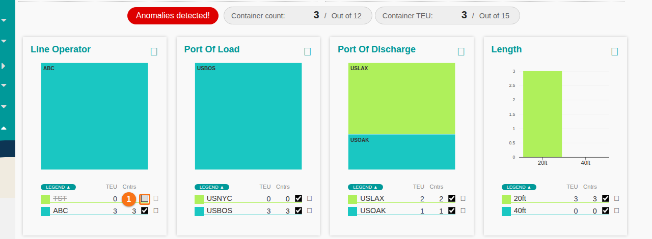Click the 'Out of 15' text

(494, 16)
